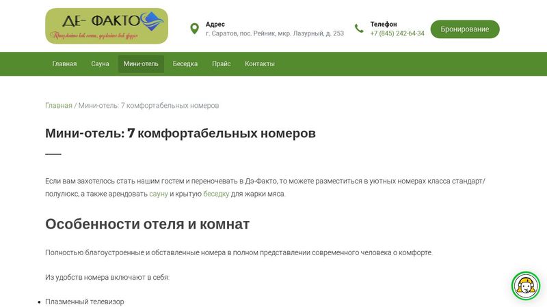Click the map pin icon beside the address
Viewport: 547px width, 307px height.
click(x=194, y=29)
